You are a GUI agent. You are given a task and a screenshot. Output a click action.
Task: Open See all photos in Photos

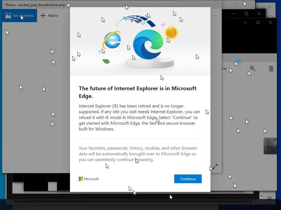(19, 16)
